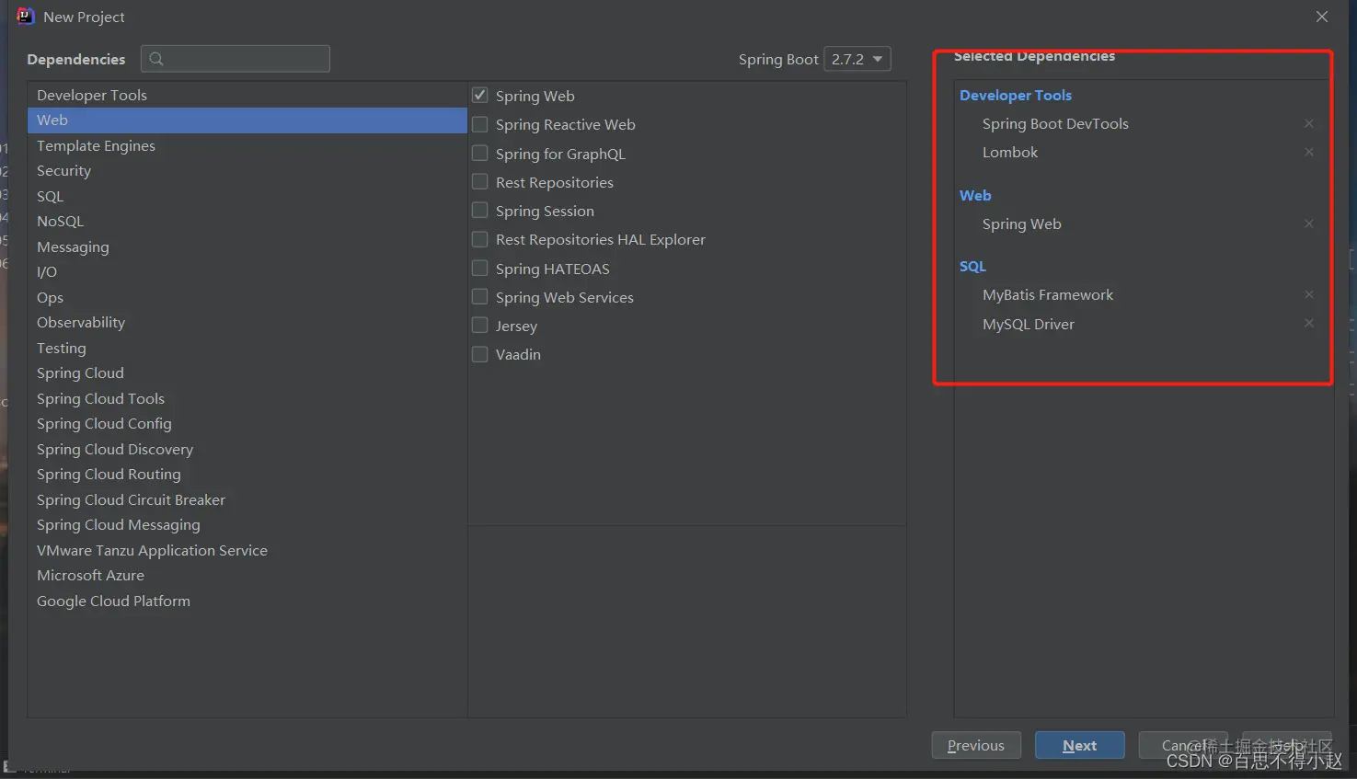Focus the dependencies search field
This screenshot has height=779, width=1357.
click(236, 59)
